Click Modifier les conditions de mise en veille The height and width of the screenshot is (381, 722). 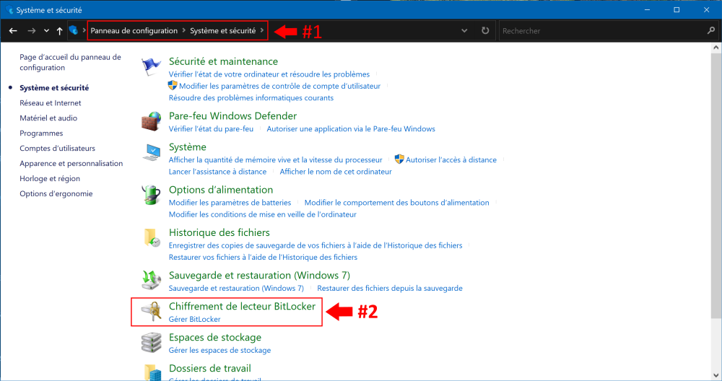tap(263, 215)
